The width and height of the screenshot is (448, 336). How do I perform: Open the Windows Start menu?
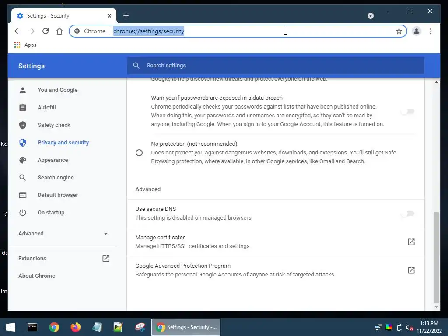click(10, 327)
